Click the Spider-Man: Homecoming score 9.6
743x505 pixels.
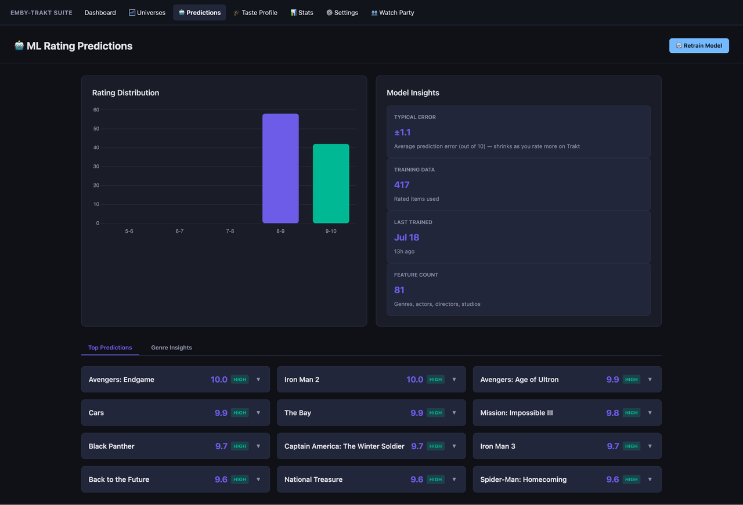(x=612, y=479)
